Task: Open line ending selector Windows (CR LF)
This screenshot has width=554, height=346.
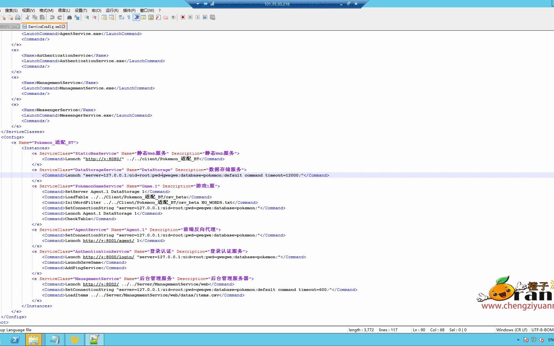Action: point(512,330)
